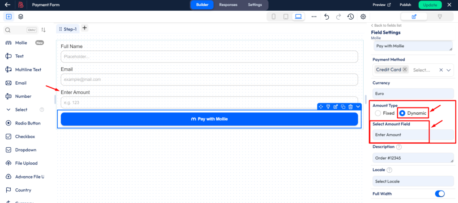Toggle the Full Width switch
Viewport: 458px width, 203px height.
(x=440, y=194)
